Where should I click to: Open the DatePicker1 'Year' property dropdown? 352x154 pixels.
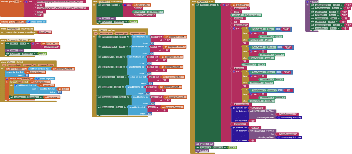261,64
